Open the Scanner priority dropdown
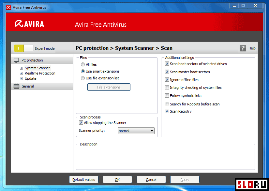The height and width of the screenshot is (191, 269). [x=136, y=131]
